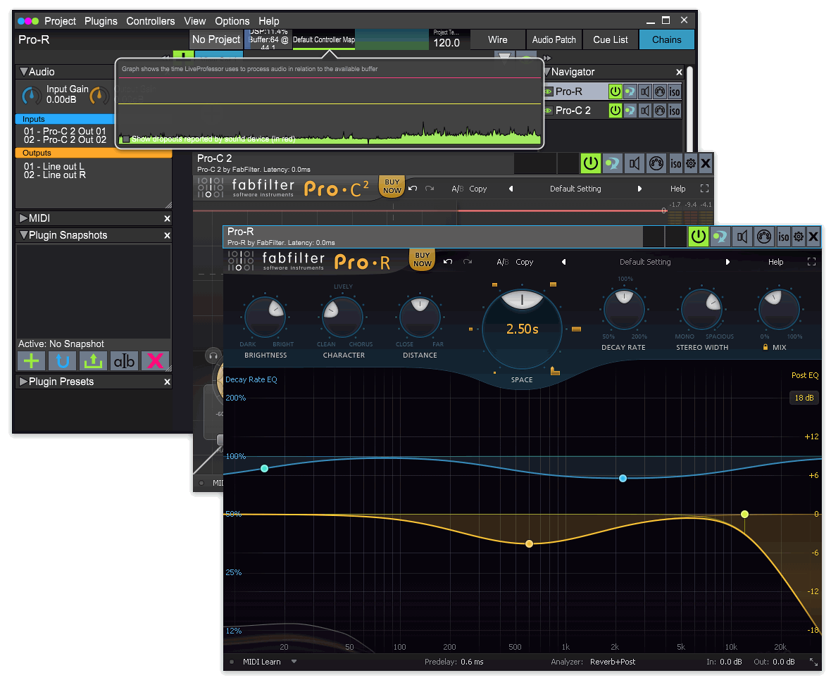This screenshot has height=680, width=831.
Task: Mute the Pro-R plugin via speaker icon
Action: click(x=742, y=237)
